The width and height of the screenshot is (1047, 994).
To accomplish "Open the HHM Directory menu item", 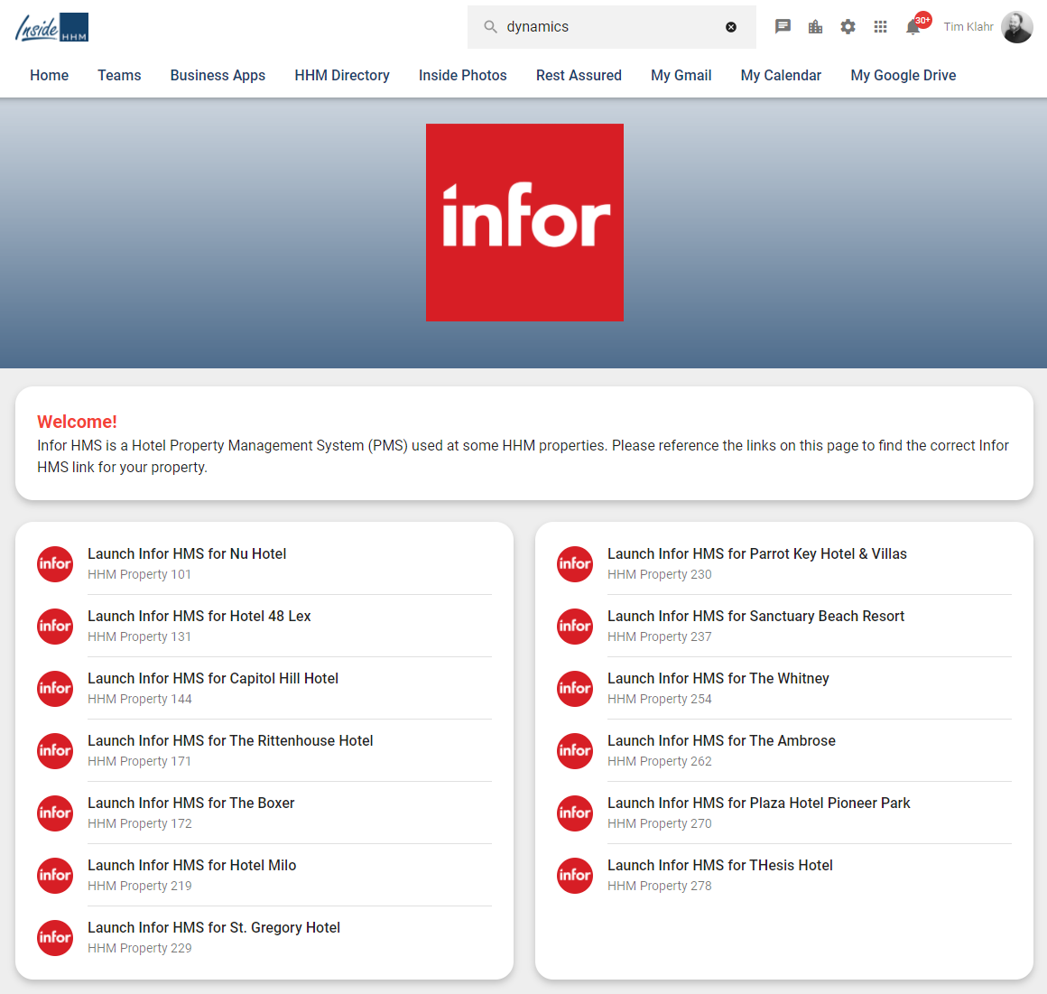I will click(342, 76).
